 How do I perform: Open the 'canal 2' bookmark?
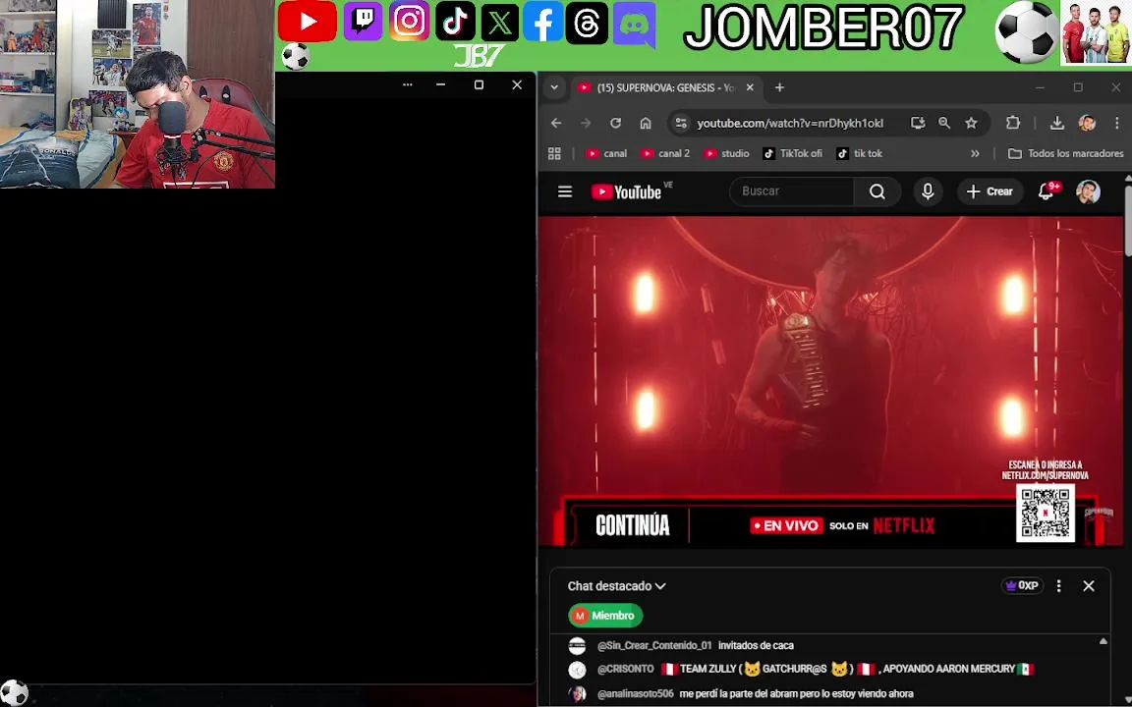coord(665,153)
